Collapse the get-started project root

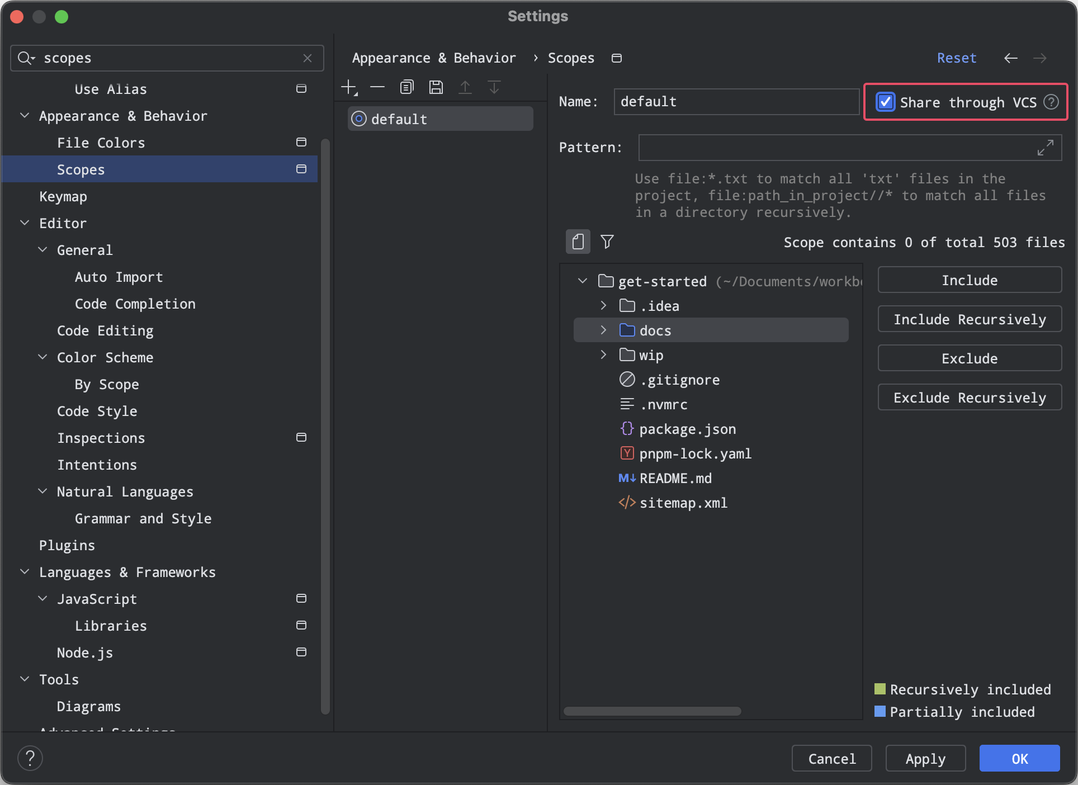click(x=583, y=281)
